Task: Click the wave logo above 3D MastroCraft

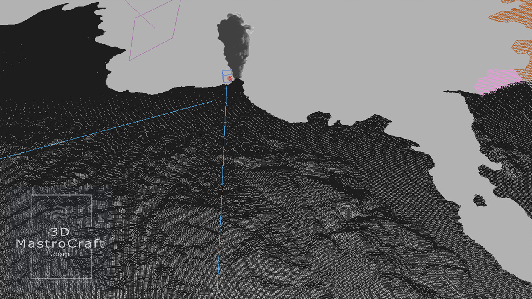Action: coord(61,211)
